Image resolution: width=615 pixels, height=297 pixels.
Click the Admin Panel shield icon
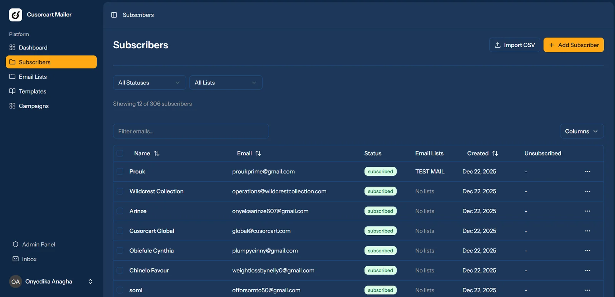pyautogui.click(x=16, y=244)
